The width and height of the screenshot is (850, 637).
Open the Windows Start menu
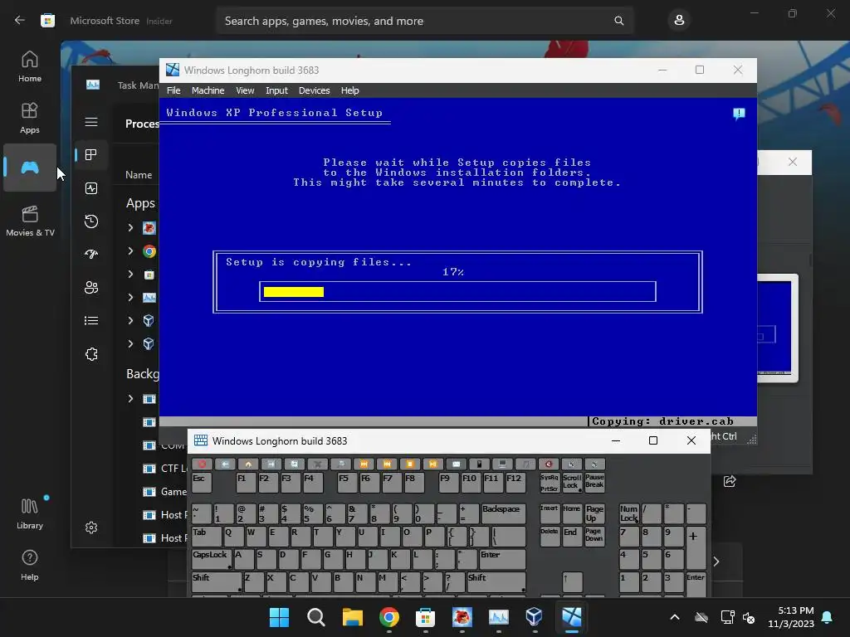[279, 617]
